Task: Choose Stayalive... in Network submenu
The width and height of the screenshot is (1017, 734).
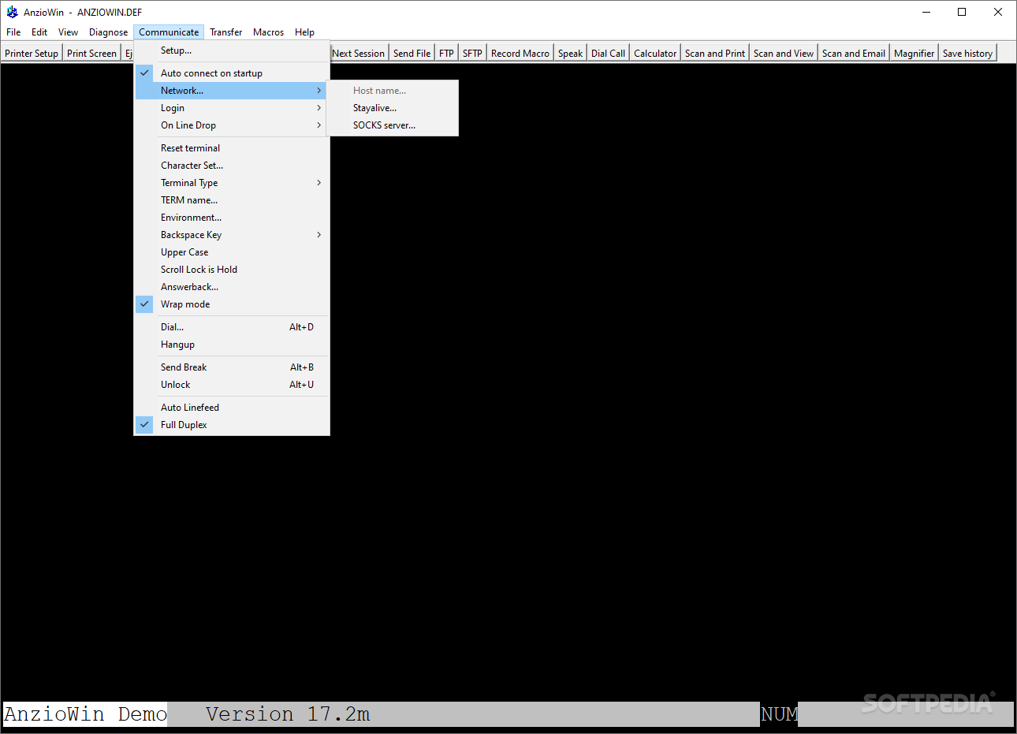Action: [x=393, y=108]
